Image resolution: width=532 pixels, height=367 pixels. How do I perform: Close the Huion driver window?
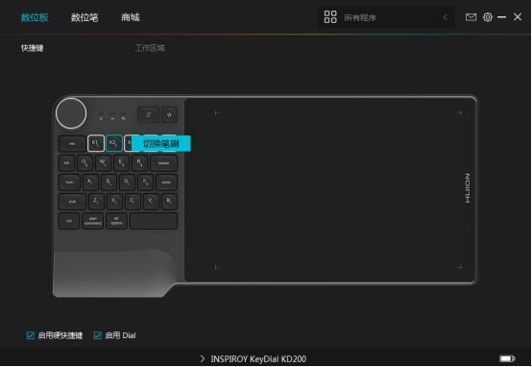point(518,17)
